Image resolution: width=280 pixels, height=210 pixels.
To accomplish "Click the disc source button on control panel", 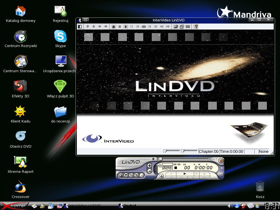I will coord(121,175).
